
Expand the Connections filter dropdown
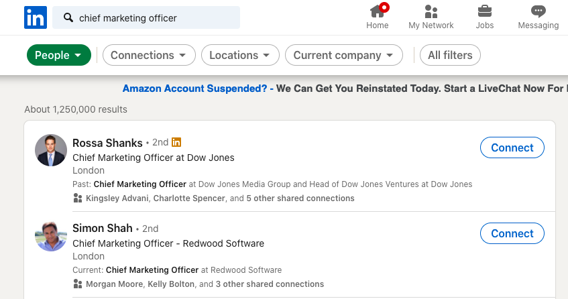(149, 56)
